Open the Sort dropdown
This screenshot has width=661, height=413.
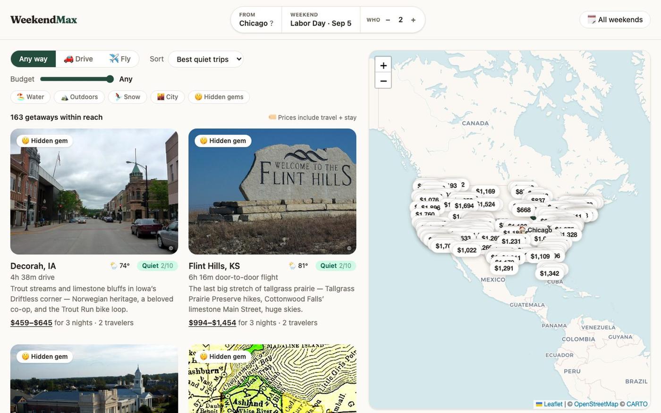(x=206, y=59)
